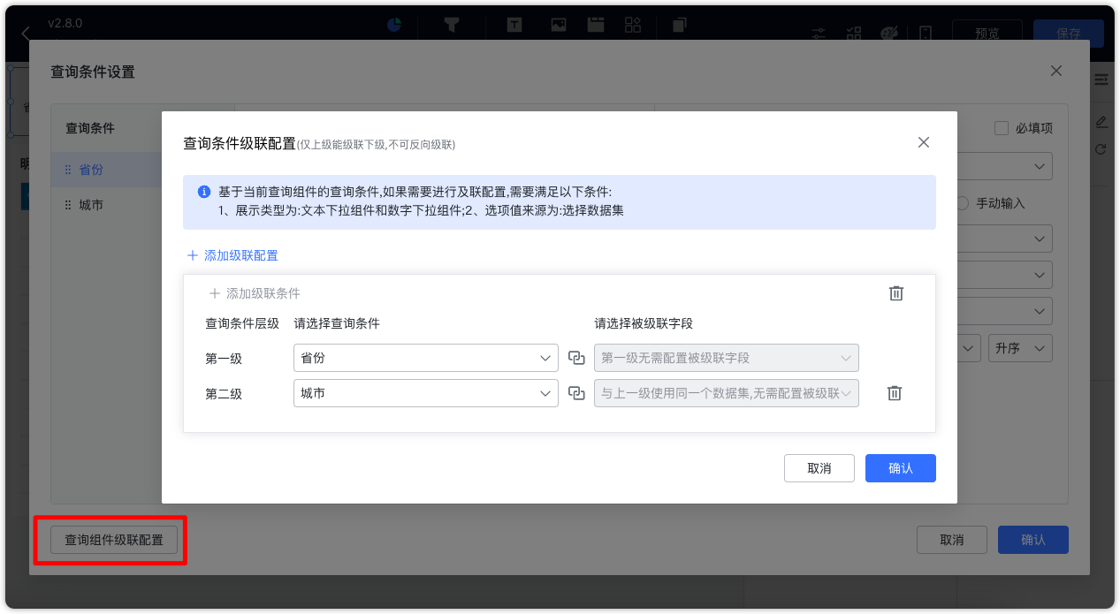Viewport: 1120px width, 614px height.
Task: Select the image component icon
Action: pos(558,24)
